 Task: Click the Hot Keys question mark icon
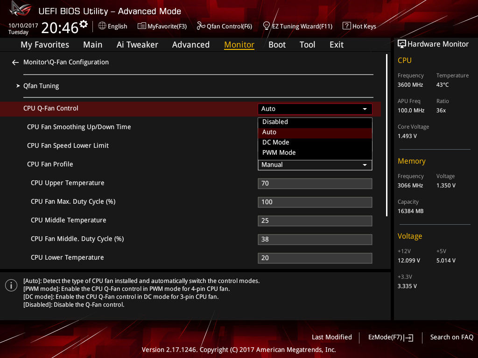346,26
